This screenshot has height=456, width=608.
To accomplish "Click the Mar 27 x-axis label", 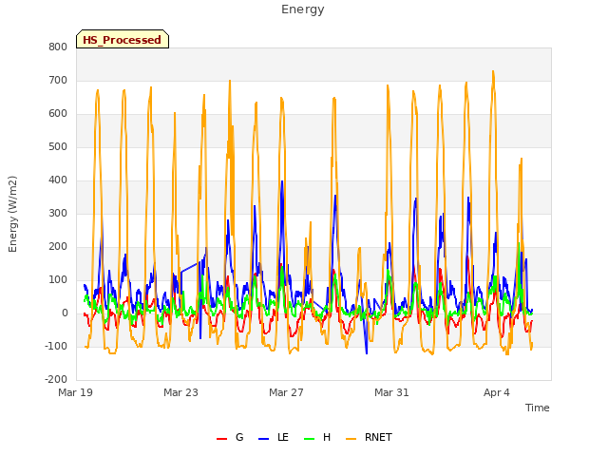I will [286, 392].
